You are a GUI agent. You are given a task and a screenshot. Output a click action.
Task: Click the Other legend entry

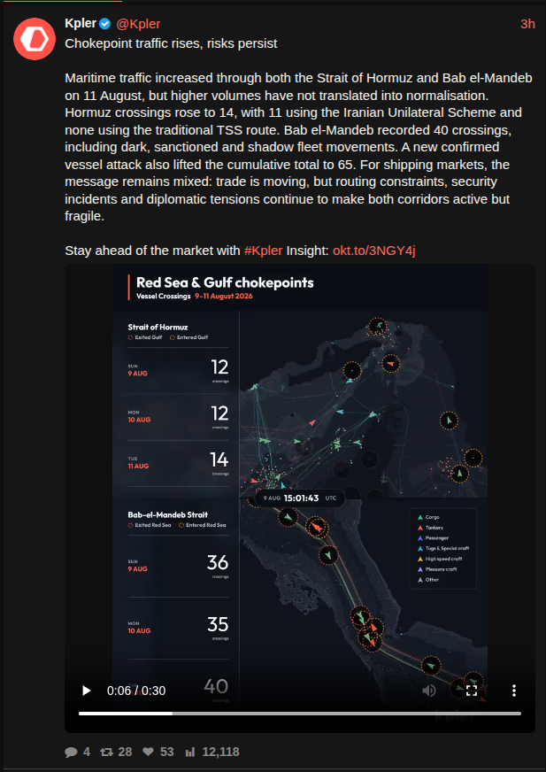pyautogui.click(x=427, y=580)
